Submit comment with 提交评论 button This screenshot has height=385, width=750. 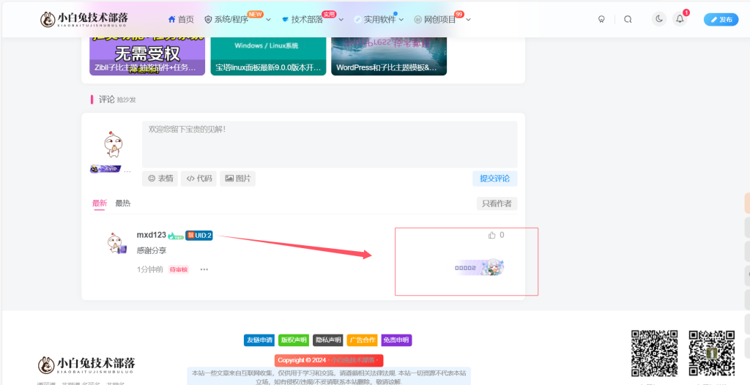494,179
